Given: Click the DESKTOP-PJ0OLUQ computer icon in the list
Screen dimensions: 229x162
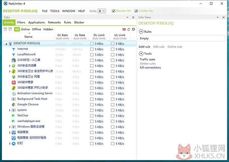Looking at the screenshot, I should coord(10,44).
